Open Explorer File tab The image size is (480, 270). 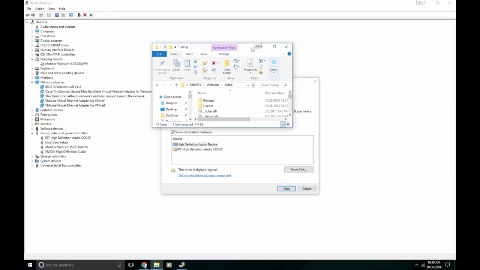(x=160, y=54)
